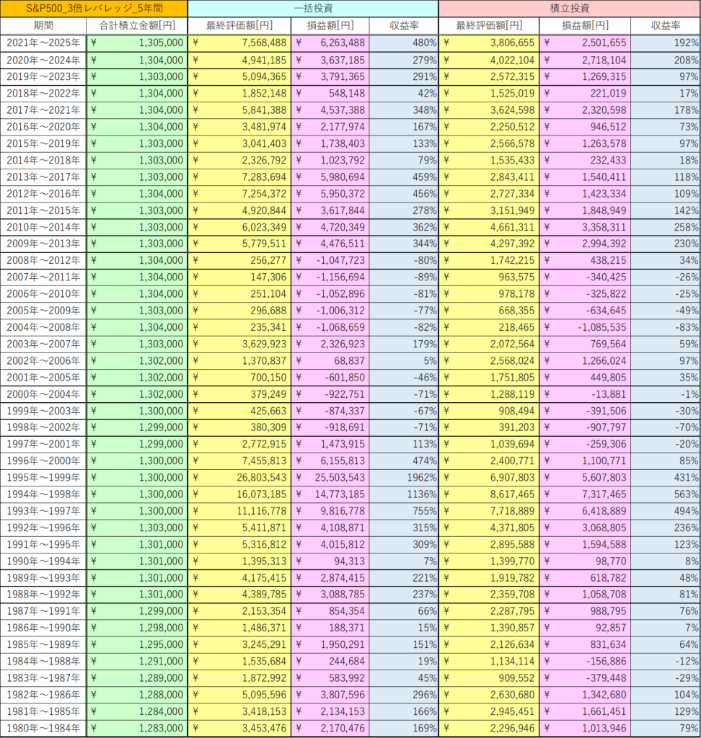Select the 2008年～2012年 period cell

pyautogui.click(x=43, y=260)
